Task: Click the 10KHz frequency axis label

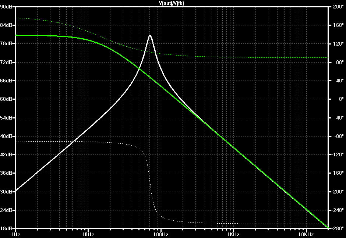Action: click(306, 234)
